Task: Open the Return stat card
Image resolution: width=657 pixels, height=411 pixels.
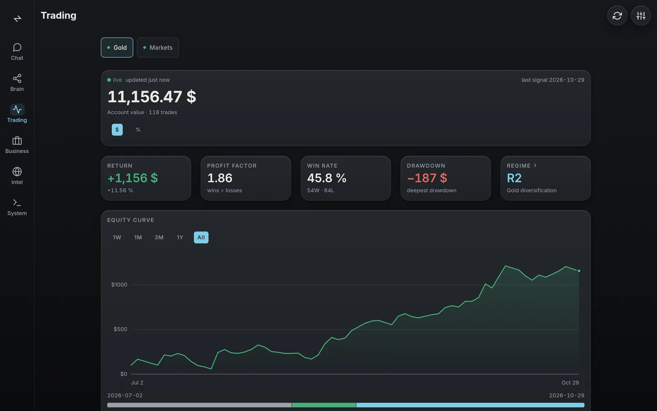Action: [x=146, y=178]
